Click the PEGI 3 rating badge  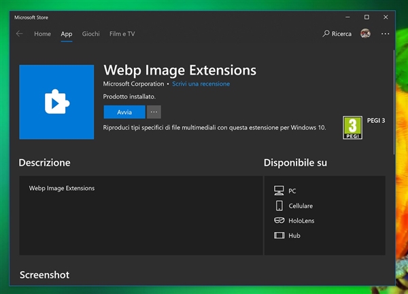tap(352, 128)
